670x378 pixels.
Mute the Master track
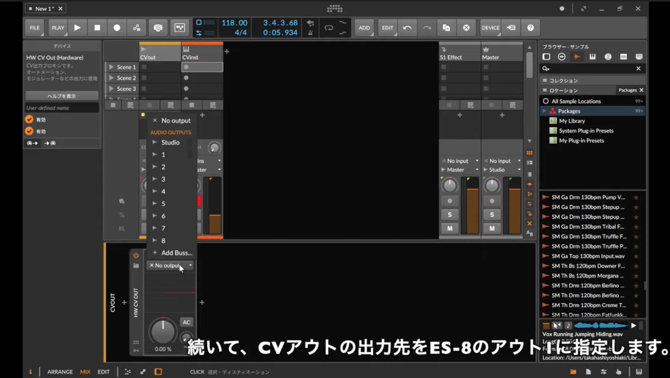(492, 228)
